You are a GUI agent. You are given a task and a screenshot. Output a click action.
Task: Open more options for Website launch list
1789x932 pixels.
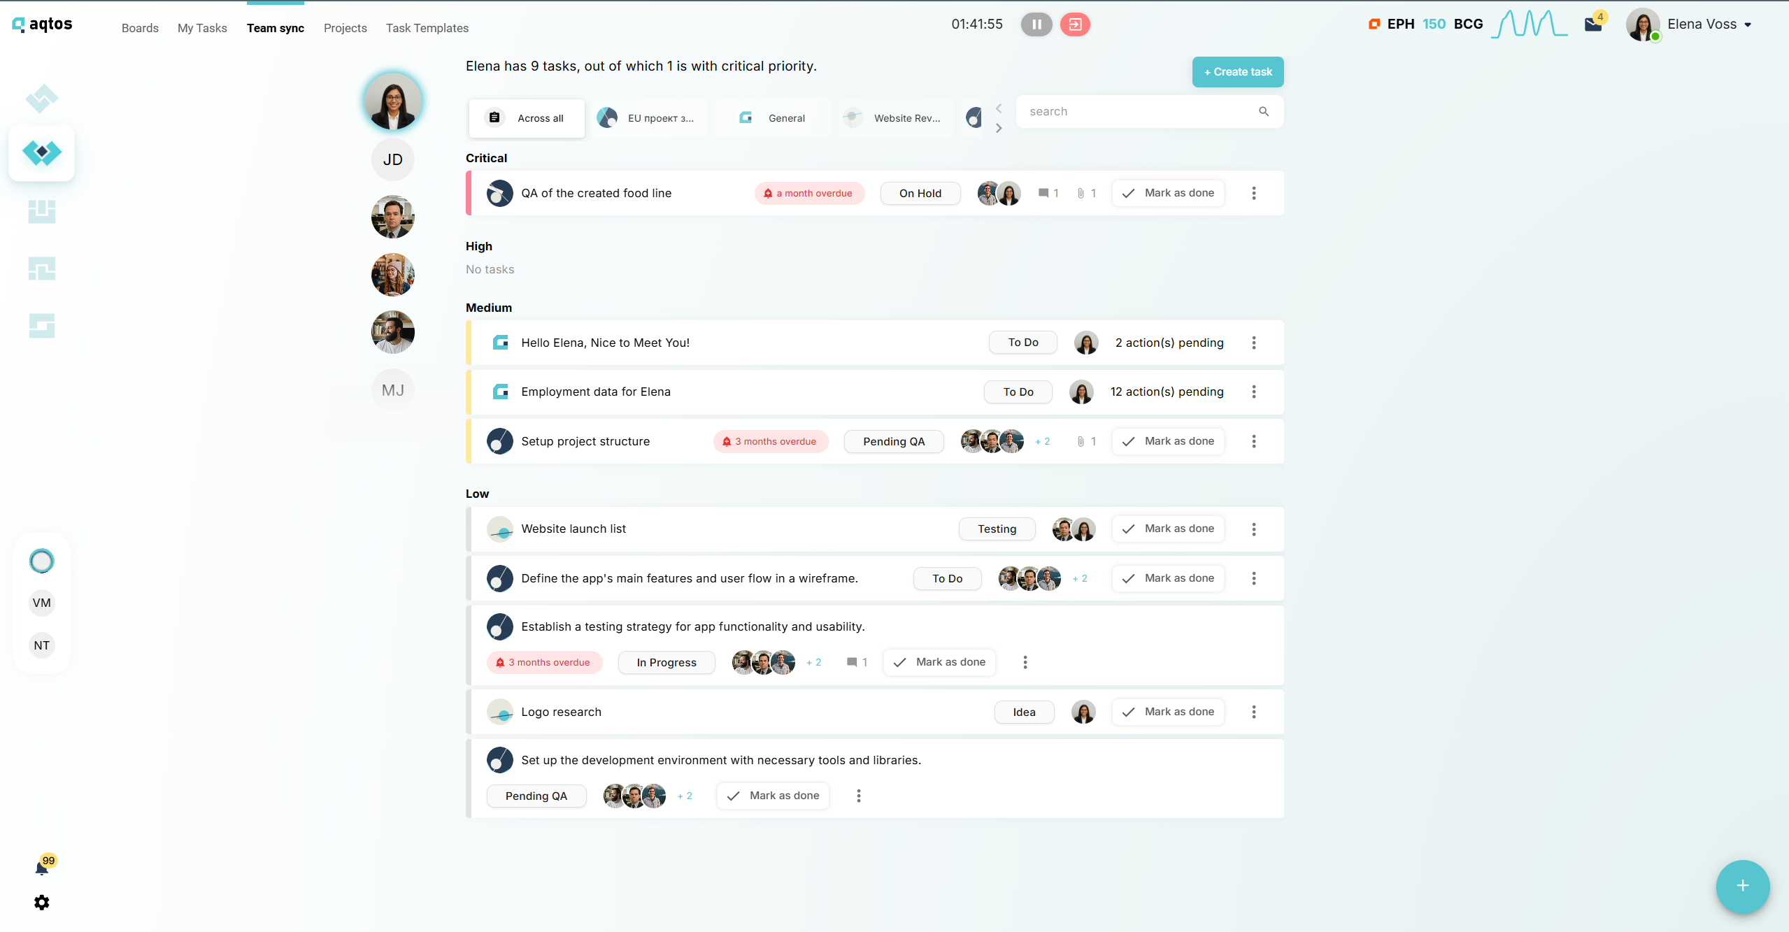point(1254,529)
